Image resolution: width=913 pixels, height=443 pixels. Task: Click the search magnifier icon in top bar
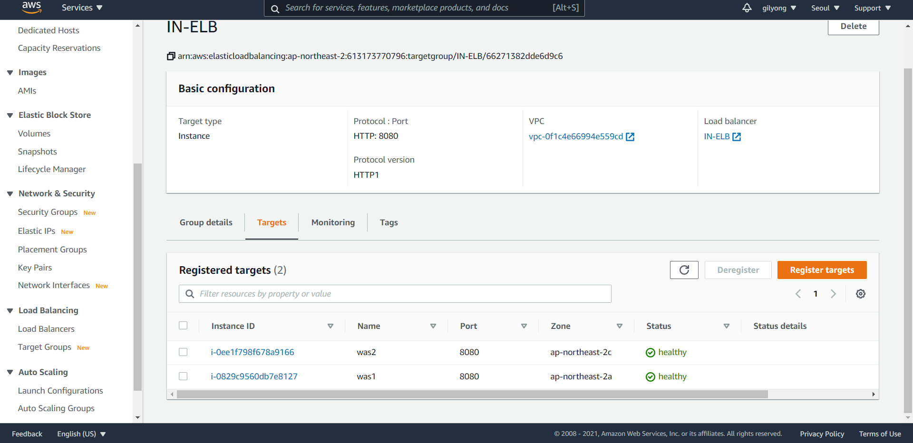(275, 8)
